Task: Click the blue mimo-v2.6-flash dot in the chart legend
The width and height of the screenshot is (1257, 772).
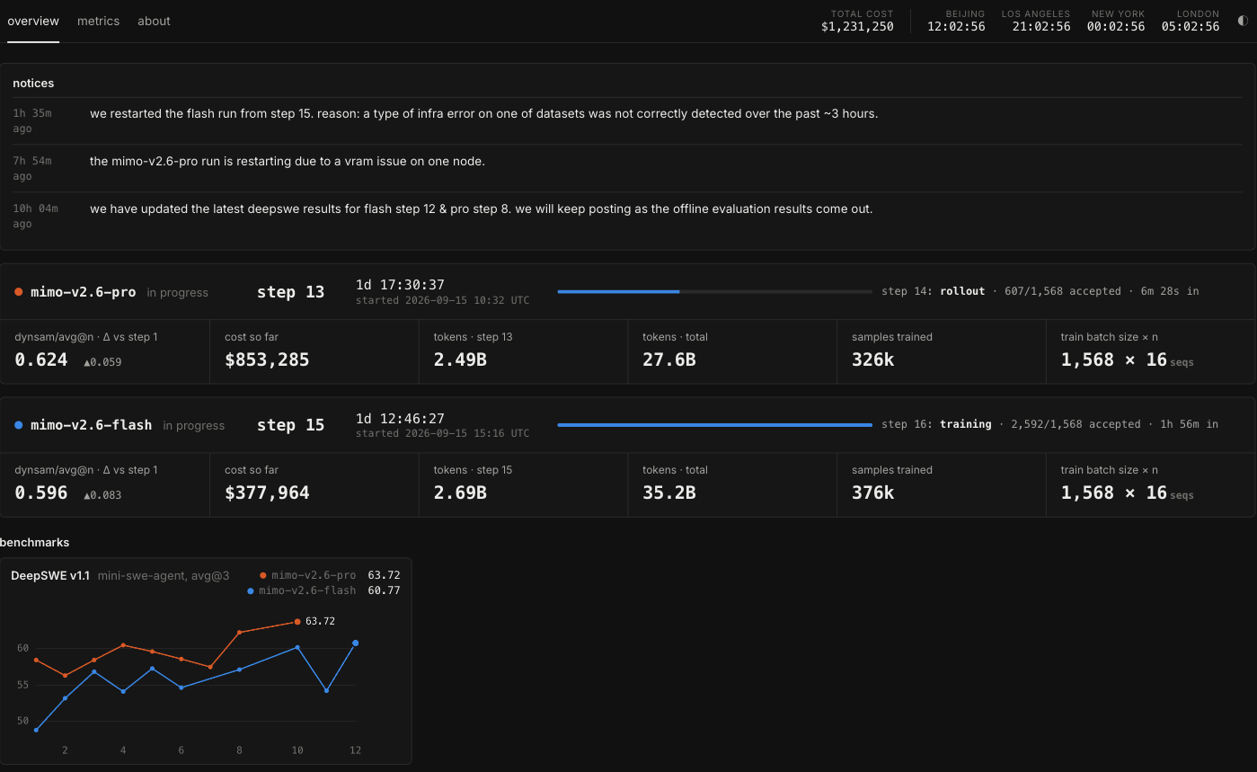Action: [250, 590]
